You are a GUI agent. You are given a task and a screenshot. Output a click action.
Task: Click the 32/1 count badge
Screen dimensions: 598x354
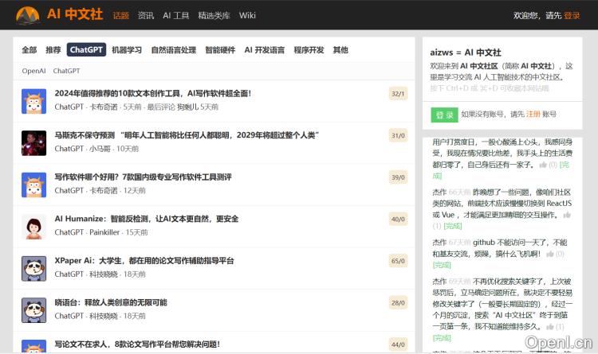[x=398, y=94]
